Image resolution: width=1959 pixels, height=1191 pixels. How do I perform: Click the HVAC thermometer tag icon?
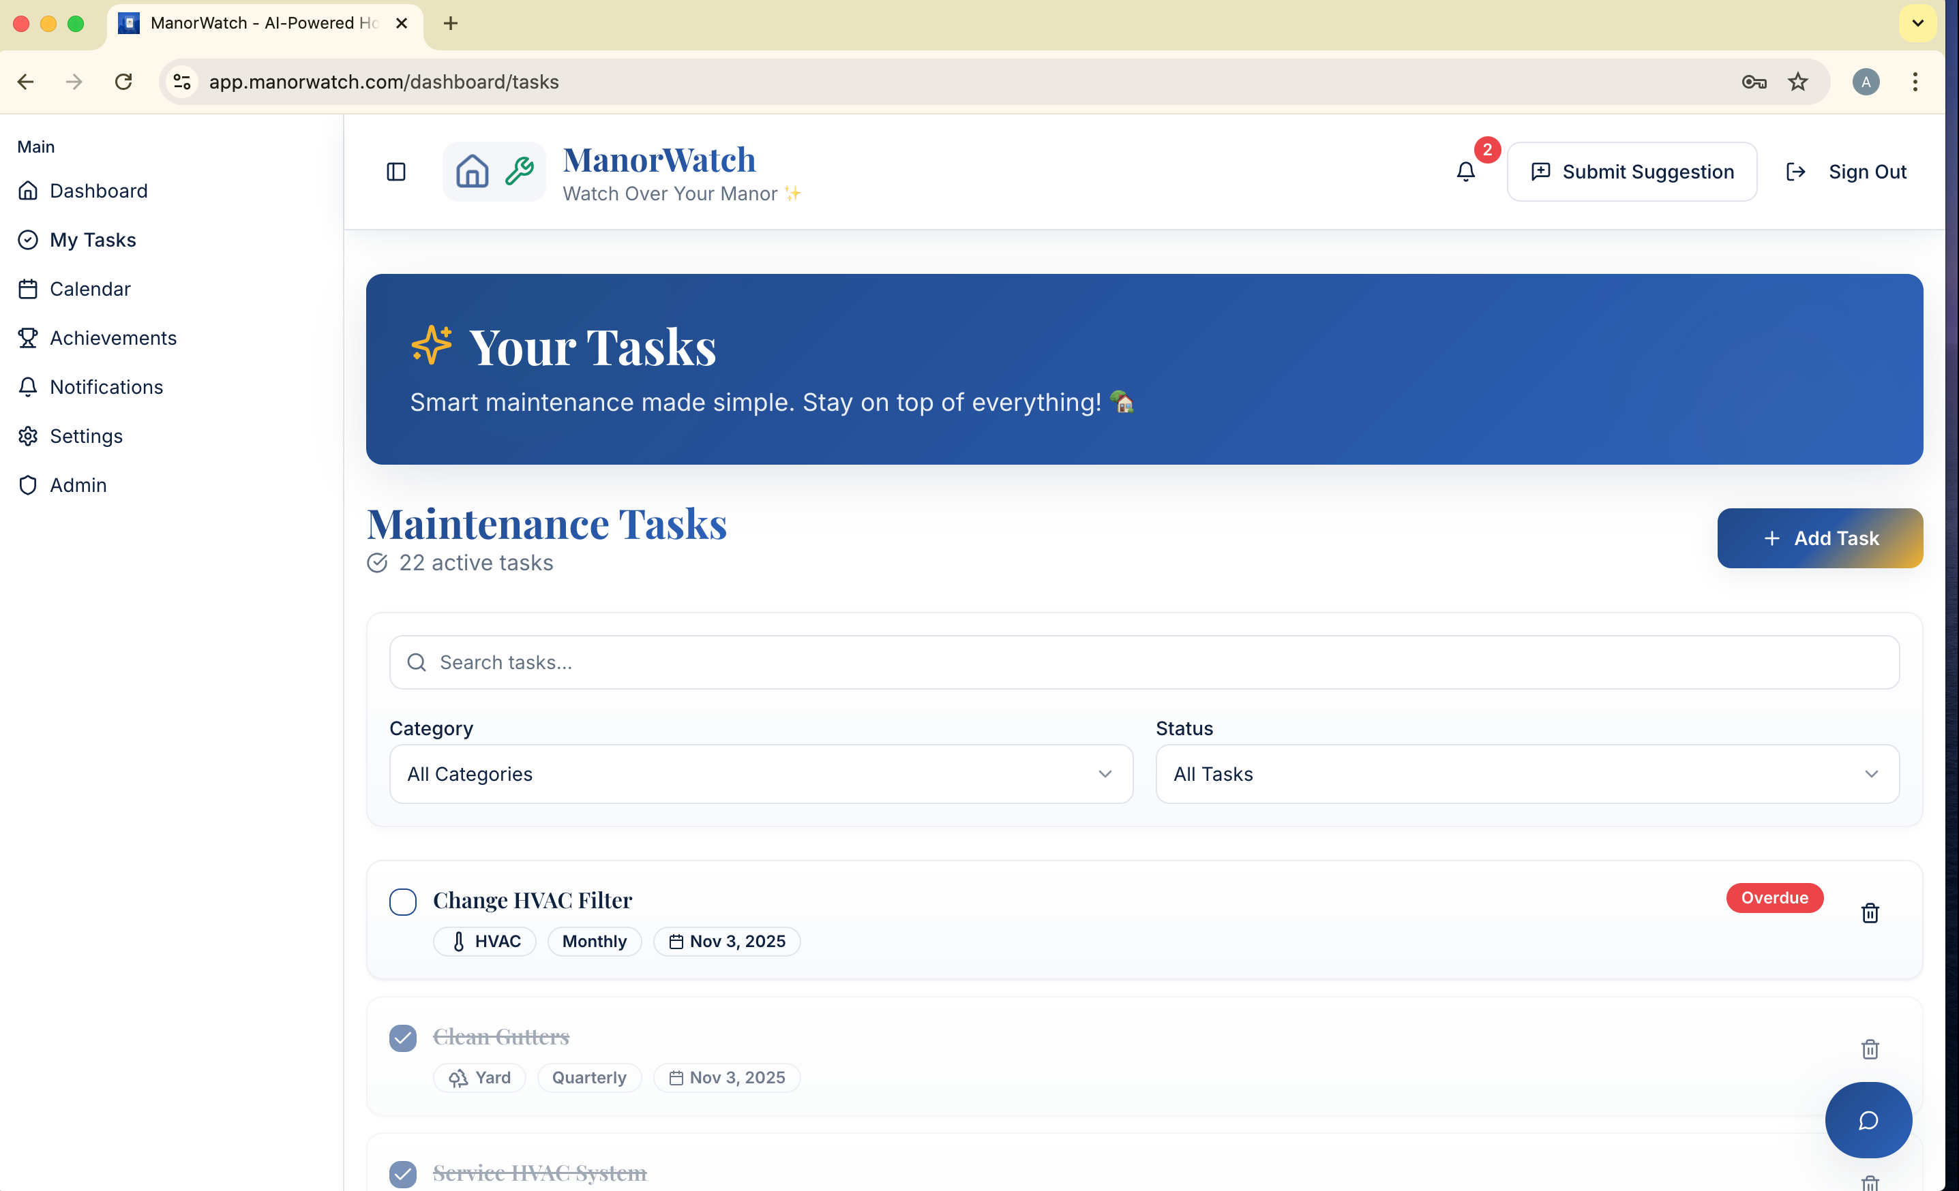click(x=459, y=941)
